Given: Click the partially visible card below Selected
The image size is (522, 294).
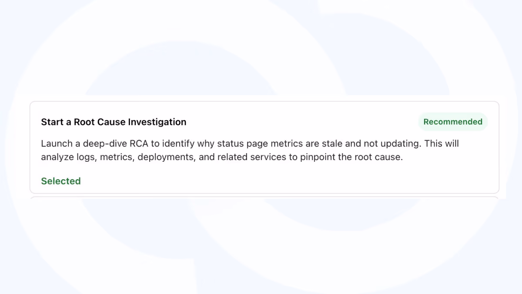Looking at the screenshot, I should coord(264,198).
